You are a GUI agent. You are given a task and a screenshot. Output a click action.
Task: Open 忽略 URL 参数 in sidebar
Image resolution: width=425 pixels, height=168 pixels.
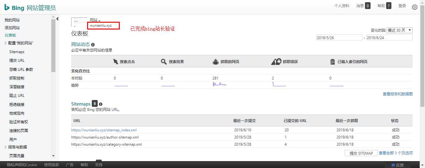(21, 69)
